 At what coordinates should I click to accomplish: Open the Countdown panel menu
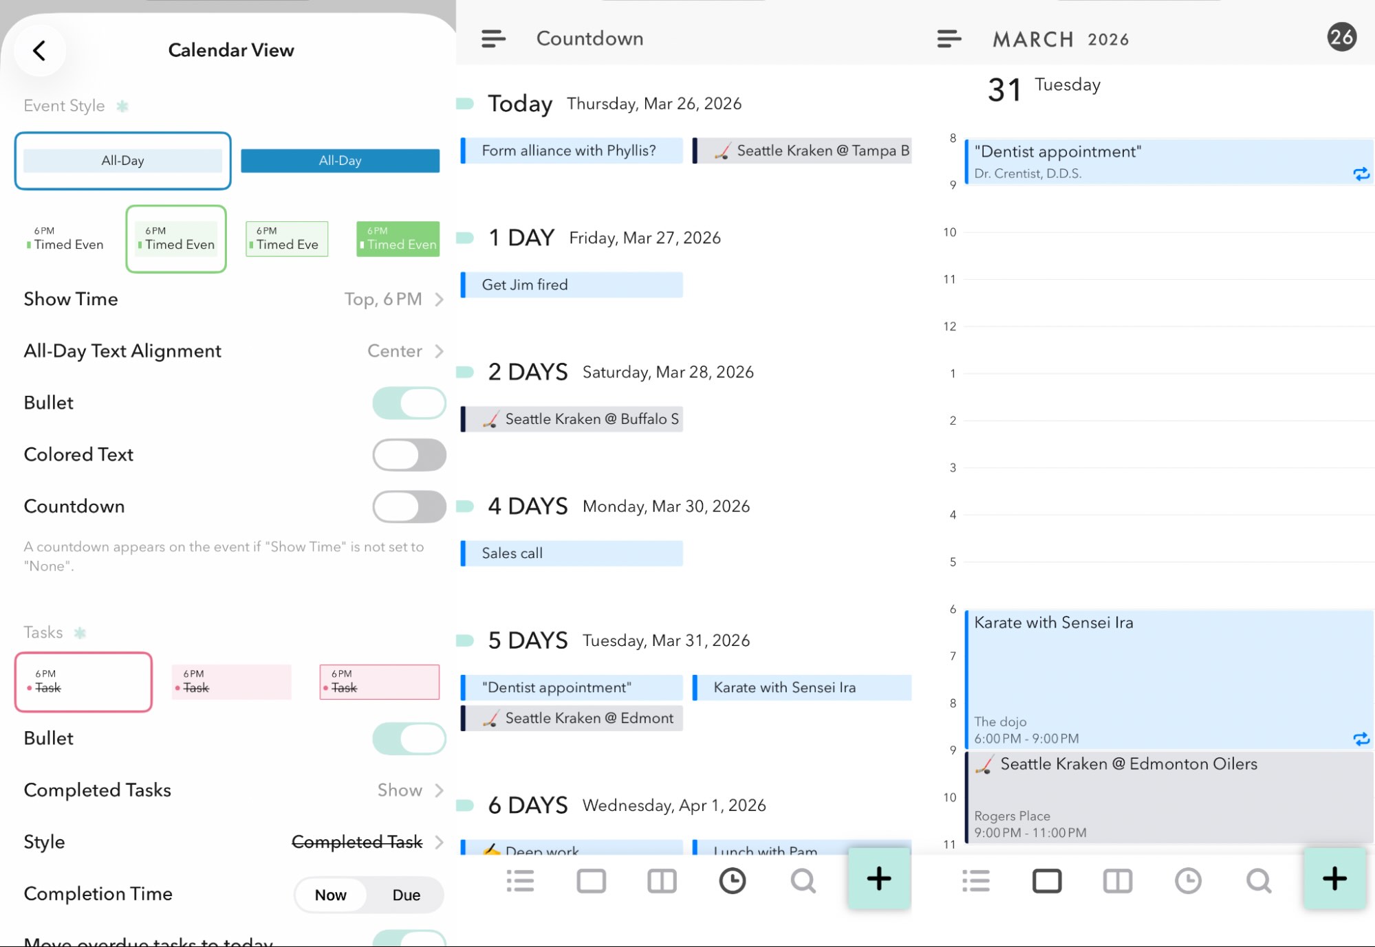click(x=493, y=38)
